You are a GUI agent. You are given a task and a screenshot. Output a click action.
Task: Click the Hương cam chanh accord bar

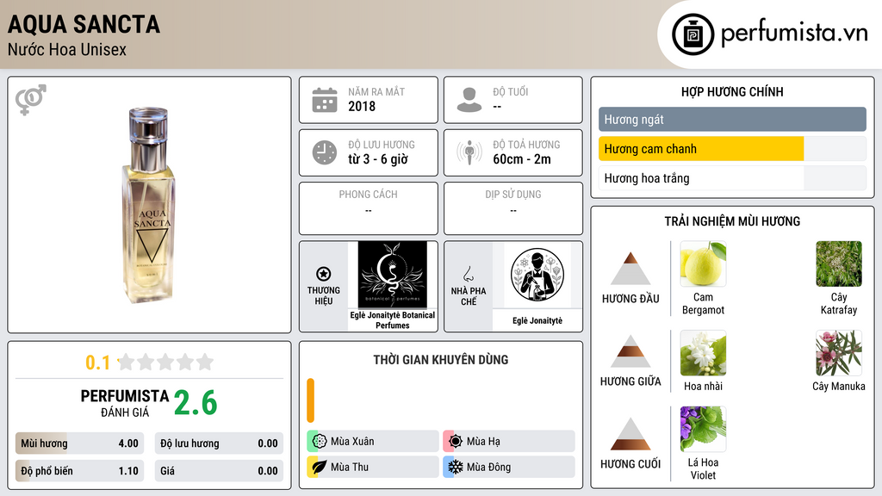click(732, 149)
